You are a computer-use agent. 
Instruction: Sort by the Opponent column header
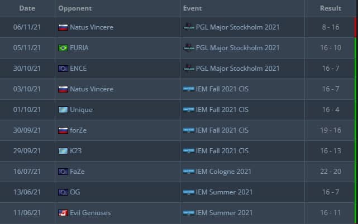tap(75, 8)
